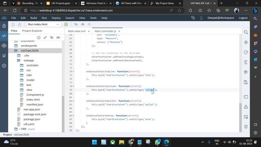Open Git History clock icon in right sidebar
Image resolution: width=261 pixels, height=147 pixels.
(246, 52)
